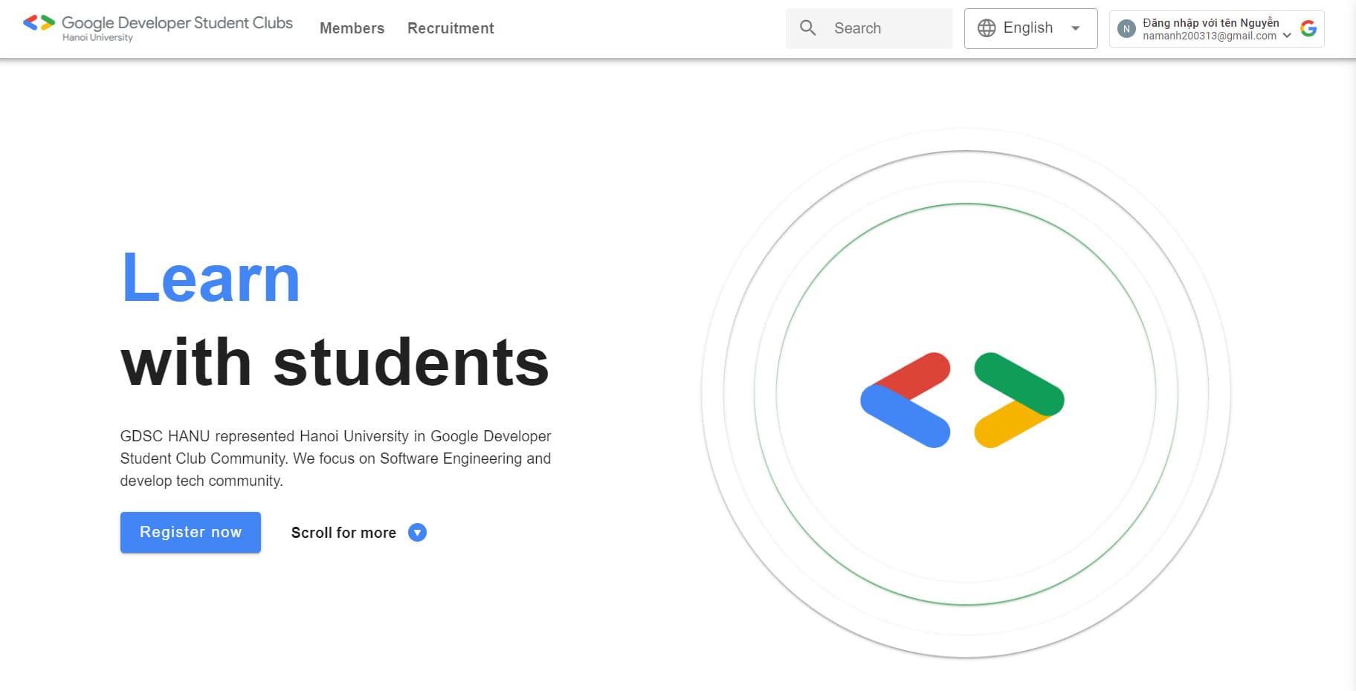Click the large colorful GDSC bracket logo

(x=962, y=400)
